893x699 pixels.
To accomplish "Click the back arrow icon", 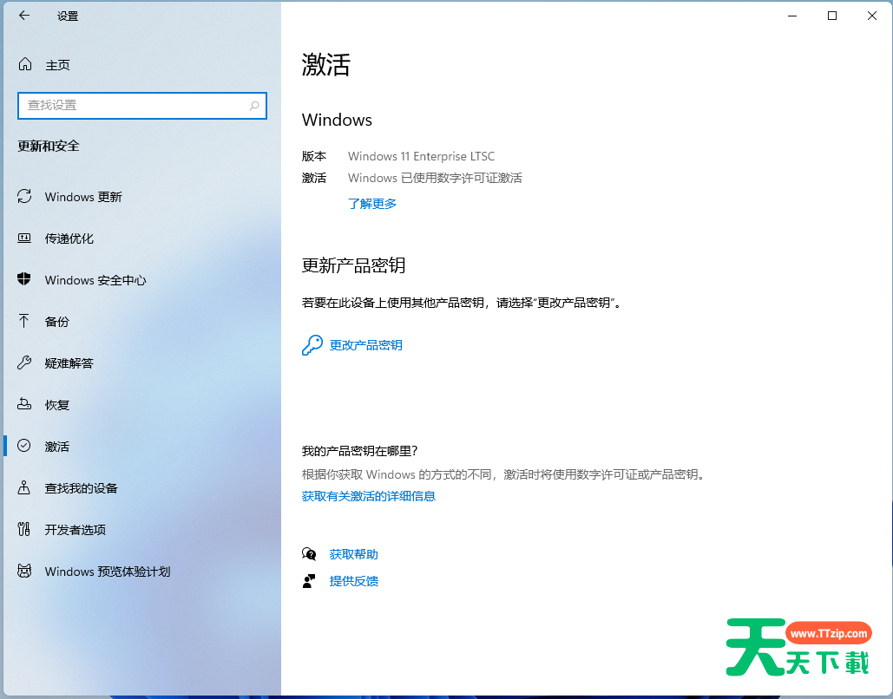I will [24, 16].
